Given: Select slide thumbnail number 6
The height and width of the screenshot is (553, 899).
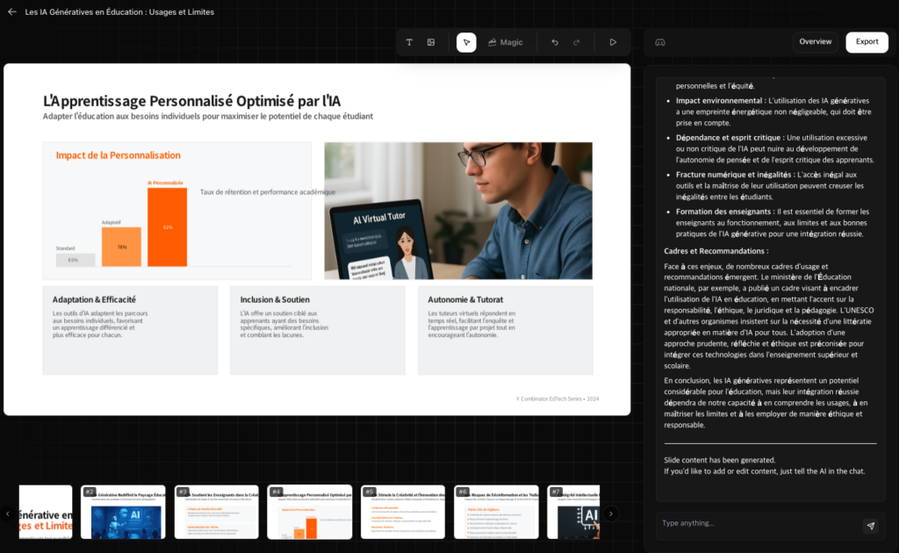Looking at the screenshot, I should coord(496,513).
